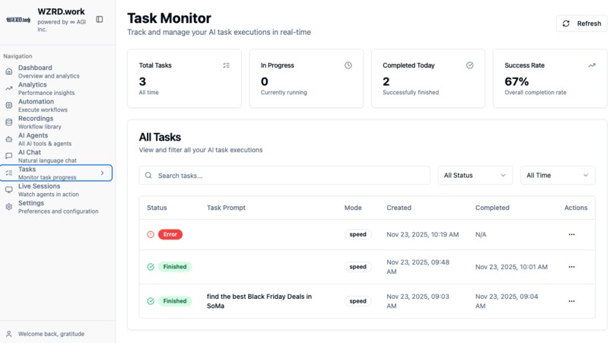Click the Analytics trend icon

point(9,88)
